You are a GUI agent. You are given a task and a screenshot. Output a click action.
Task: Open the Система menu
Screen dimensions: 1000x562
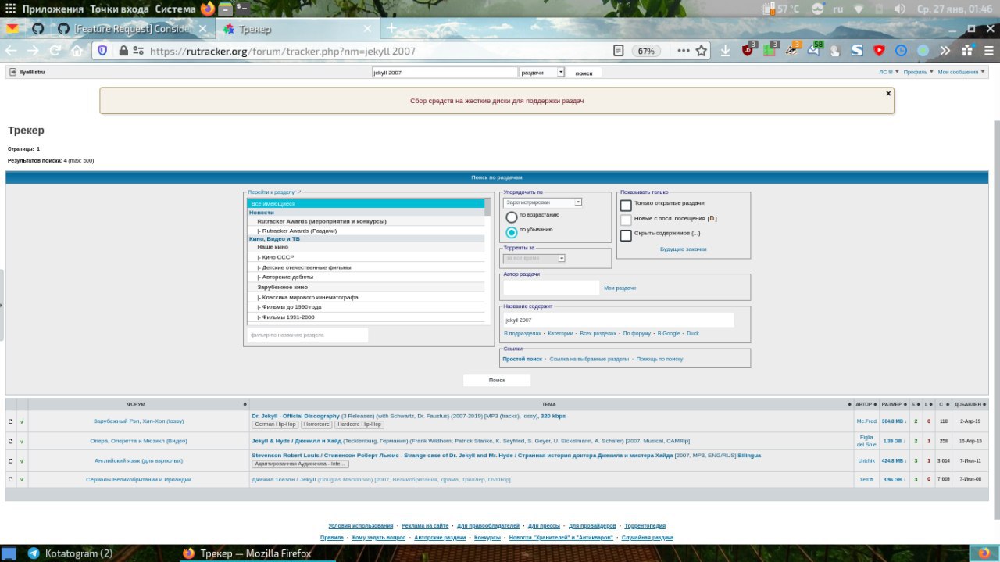(x=176, y=9)
